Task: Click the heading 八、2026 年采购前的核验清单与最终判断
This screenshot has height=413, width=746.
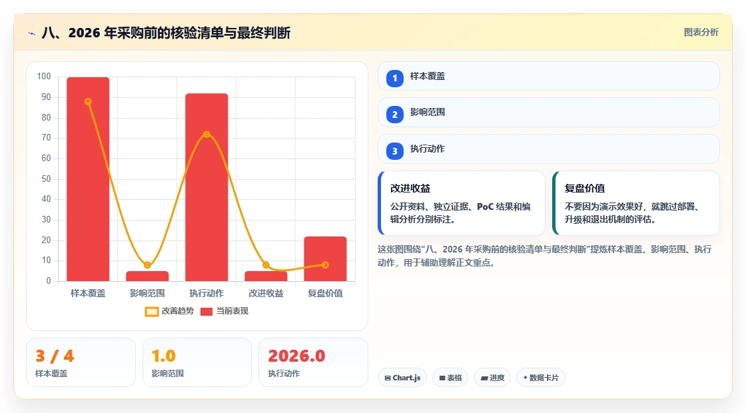Action: pyautogui.click(x=166, y=33)
